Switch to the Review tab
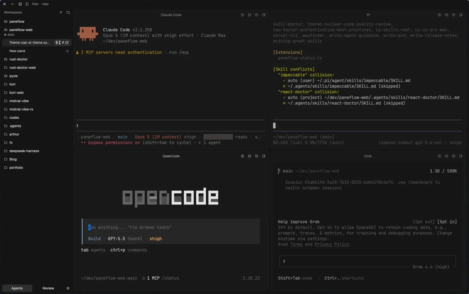469x294 pixels. click(x=48, y=288)
